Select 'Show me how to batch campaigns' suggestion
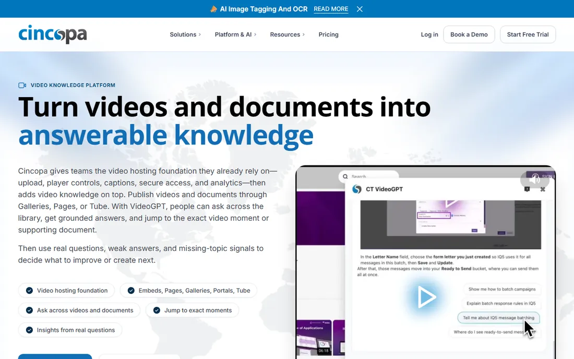The height and width of the screenshot is (359, 574). pos(502,289)
